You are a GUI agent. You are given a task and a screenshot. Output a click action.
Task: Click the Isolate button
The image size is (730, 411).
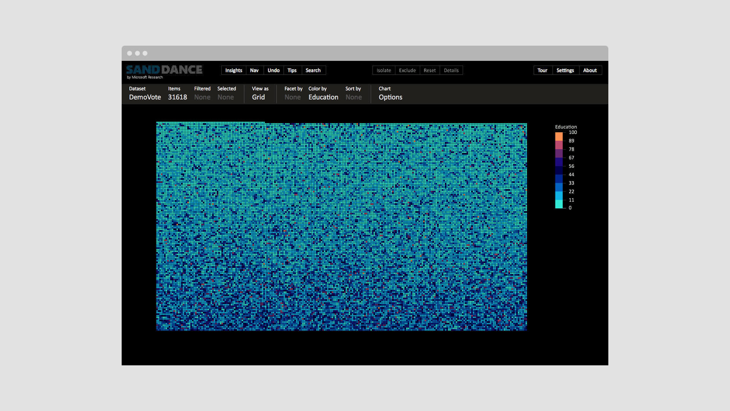(x=384, y=70)
